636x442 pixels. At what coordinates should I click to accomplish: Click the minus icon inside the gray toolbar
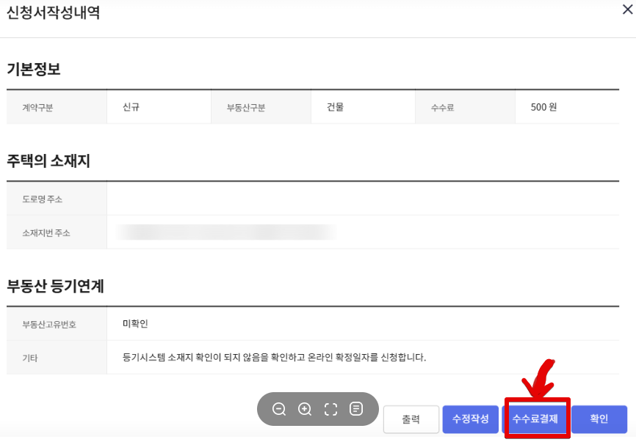click(279, 410)
